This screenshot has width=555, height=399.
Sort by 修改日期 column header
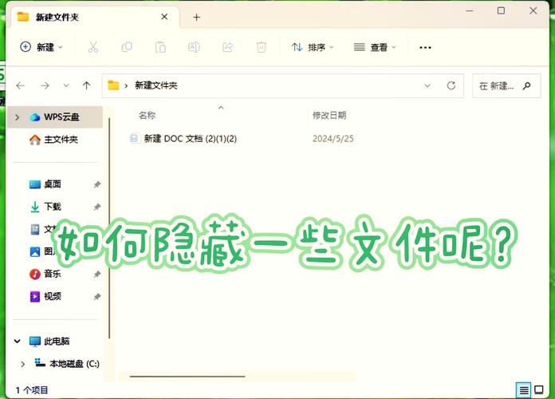pyautogui.click(x=329, y=116)
